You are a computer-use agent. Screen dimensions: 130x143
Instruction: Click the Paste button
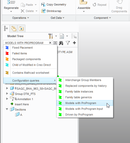coord(27,5)
